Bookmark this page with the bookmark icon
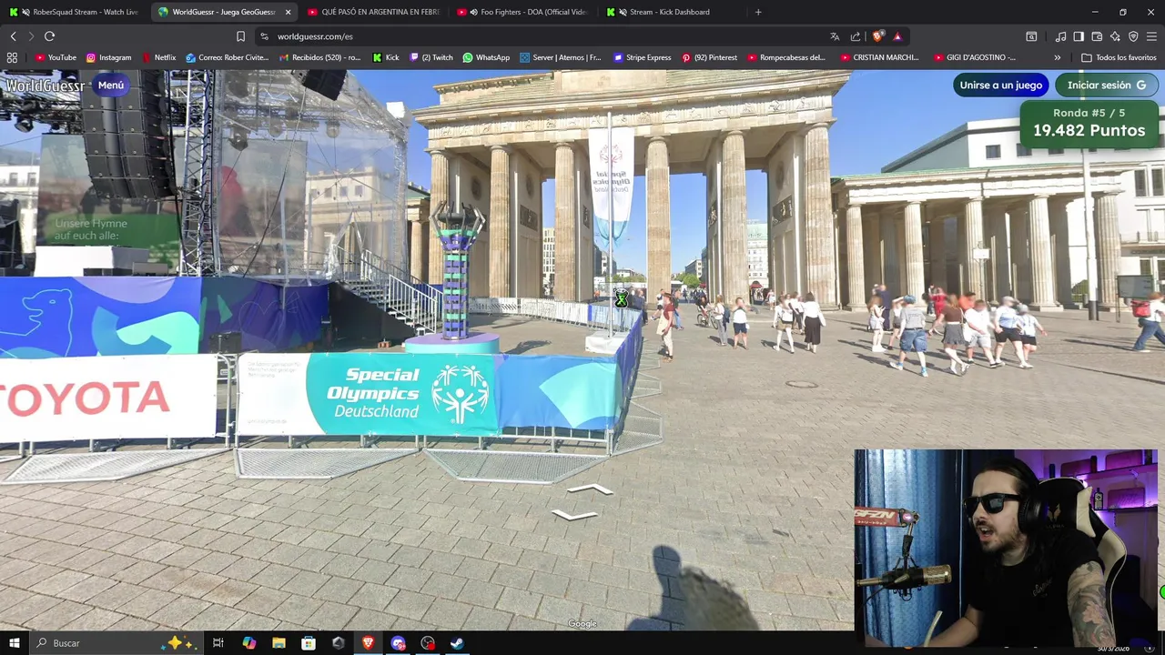The width and height of the screenshot is (1165, 655). 240,36
